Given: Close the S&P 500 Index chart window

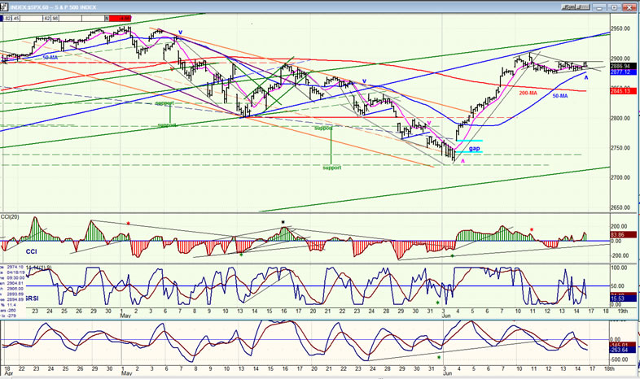Looking at the screenshot, I should coord(629,7).
